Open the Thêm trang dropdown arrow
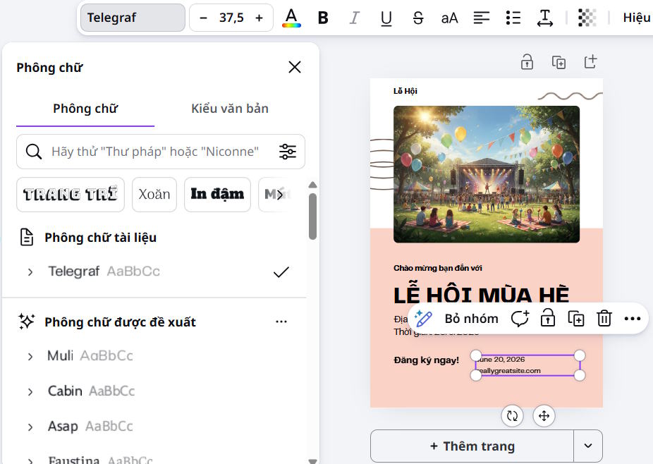 [589, 446]
